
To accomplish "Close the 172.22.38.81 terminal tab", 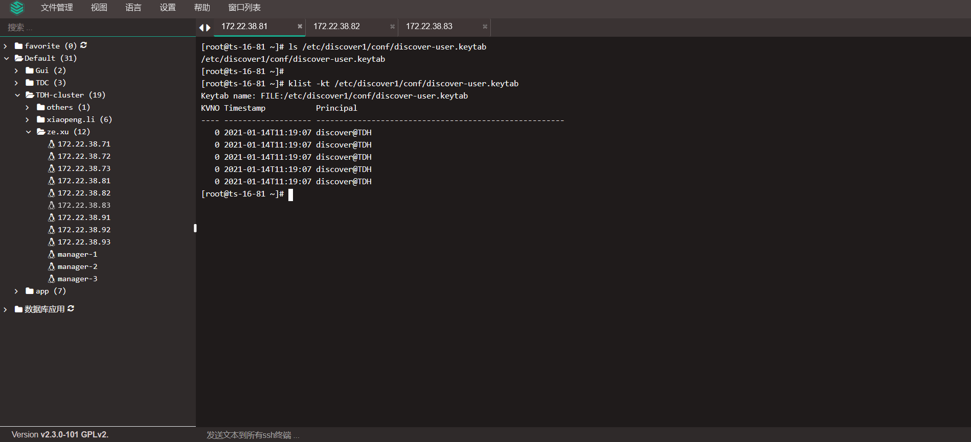I will tap(300, 27).
